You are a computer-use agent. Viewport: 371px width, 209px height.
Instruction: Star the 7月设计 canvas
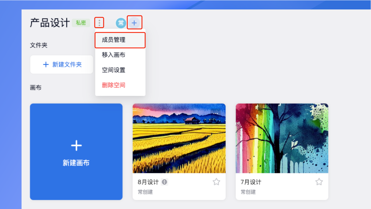(x=319, y=182)
